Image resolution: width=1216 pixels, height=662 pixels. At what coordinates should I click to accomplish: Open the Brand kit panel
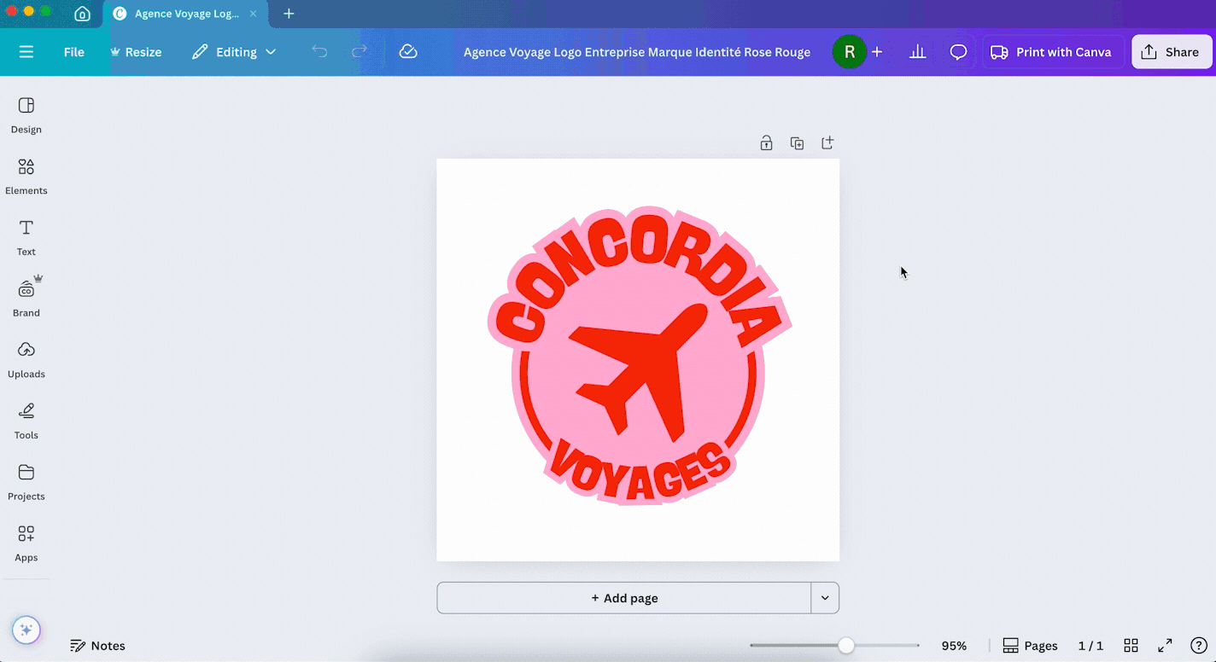[26, 299]
